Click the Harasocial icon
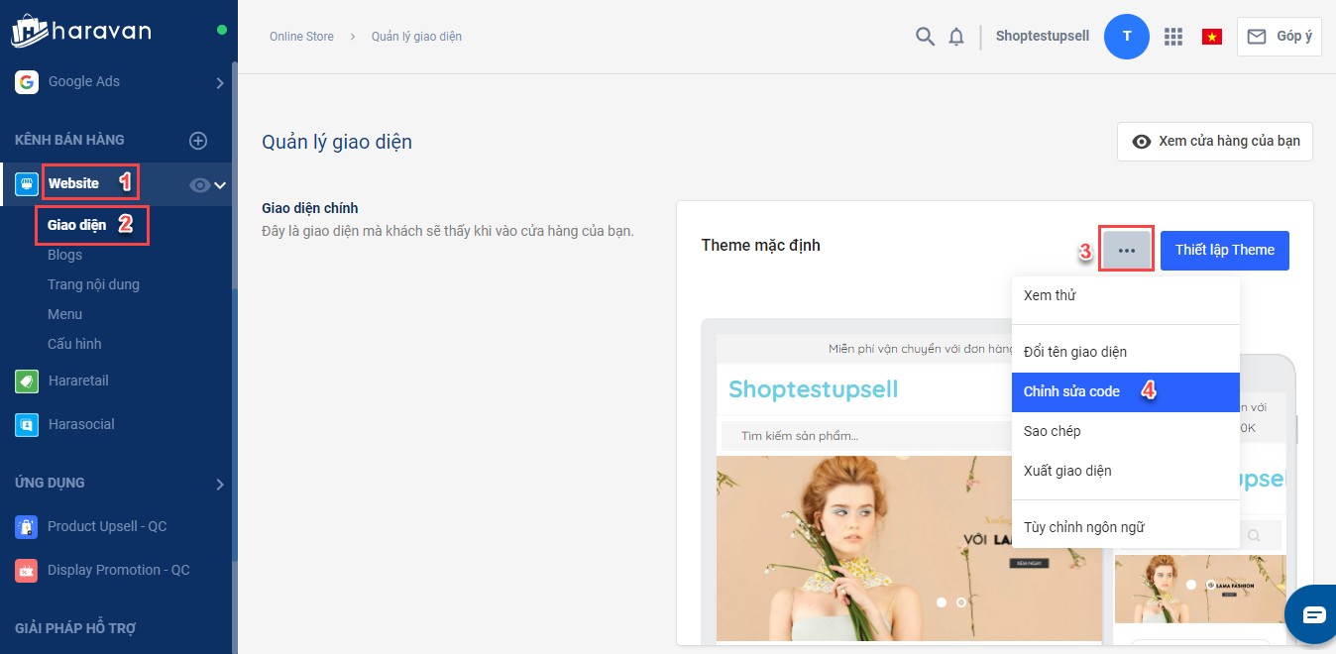 tap(27, 424)
